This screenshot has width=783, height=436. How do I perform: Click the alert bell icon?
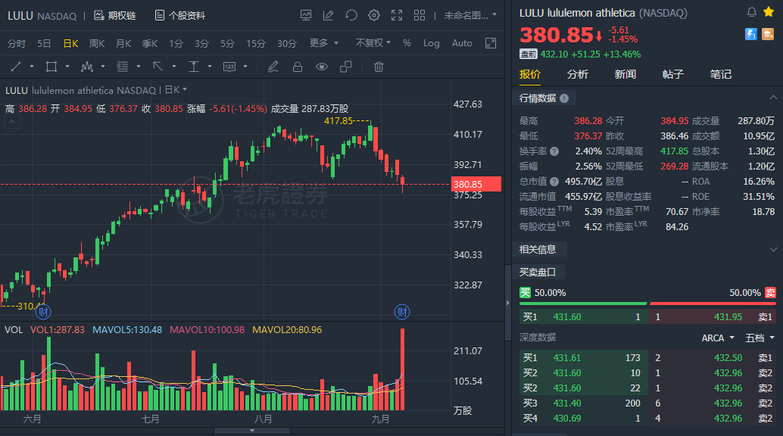pyautogui.click(x=751, y=12)
